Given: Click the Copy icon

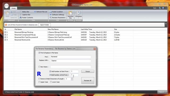Looking at the screenshot, I should pos(12,15).
